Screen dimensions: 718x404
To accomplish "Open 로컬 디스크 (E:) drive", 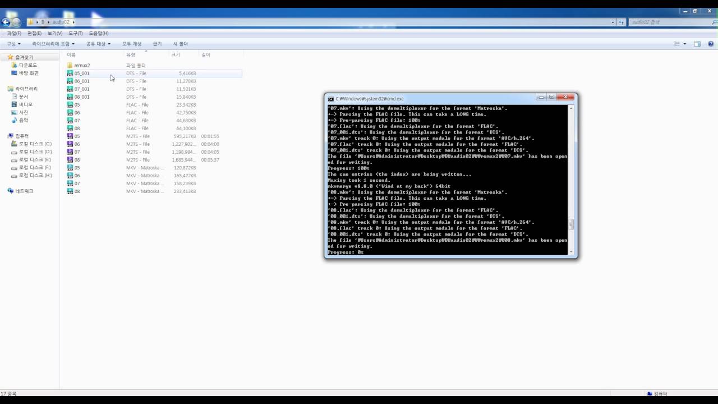I will [x=31, y=159].
